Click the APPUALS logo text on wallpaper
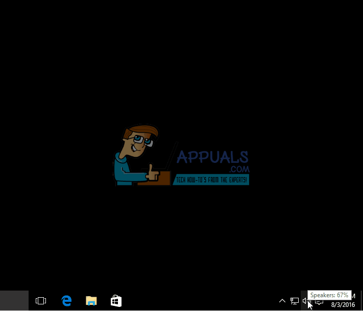This screenshot has width=363, height=311. [212, 157]
